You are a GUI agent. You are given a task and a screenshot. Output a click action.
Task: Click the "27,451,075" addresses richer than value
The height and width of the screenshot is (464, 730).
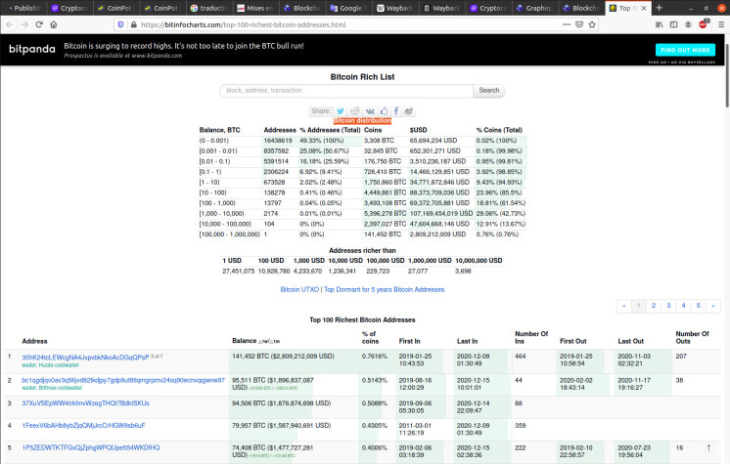click(x=239, y=271)
